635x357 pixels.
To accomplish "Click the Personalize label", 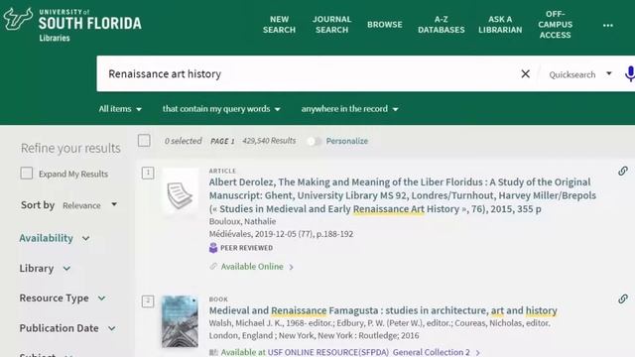I will coord(347,141).
